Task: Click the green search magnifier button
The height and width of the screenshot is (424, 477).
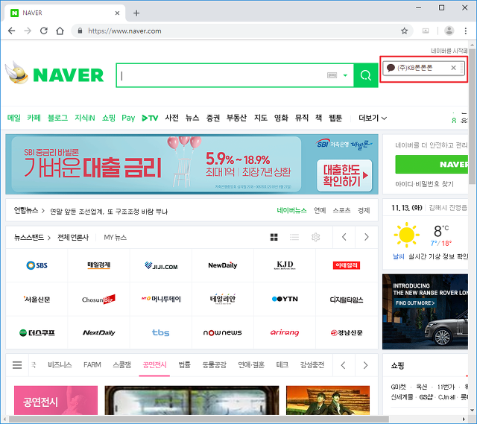Action: tap(366, 75)
